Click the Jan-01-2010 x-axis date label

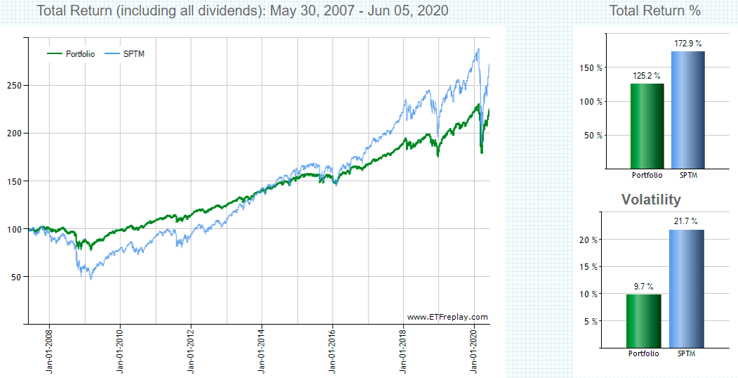coord(120,351)
